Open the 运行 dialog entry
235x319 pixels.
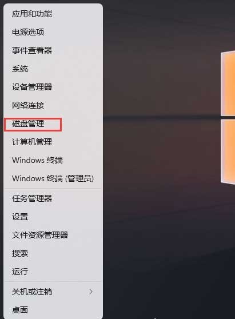coord(53,272)
